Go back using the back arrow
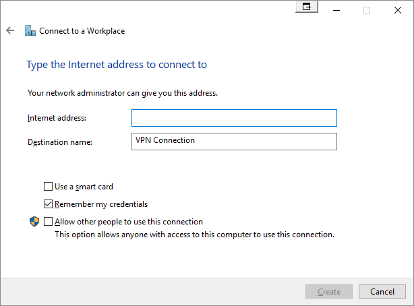The height and width of the screenshot is (306, 414). point(10,30)
